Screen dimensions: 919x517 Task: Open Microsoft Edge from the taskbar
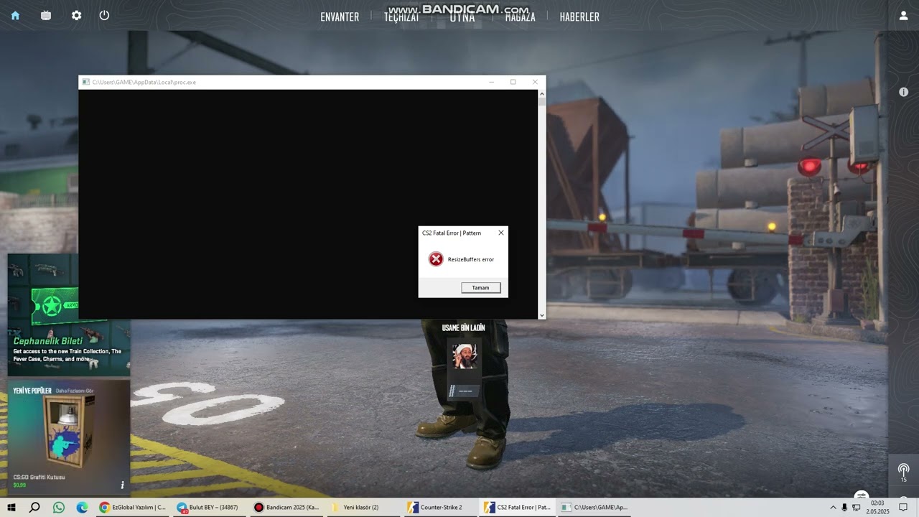(83, 507)
